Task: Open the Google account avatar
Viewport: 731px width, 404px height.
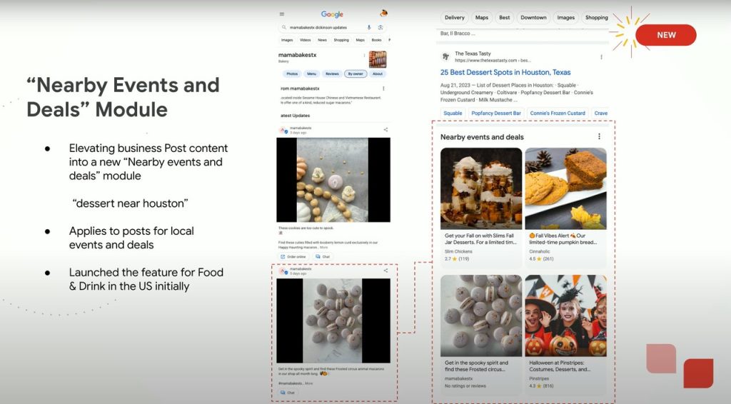Action: [383, 13]
